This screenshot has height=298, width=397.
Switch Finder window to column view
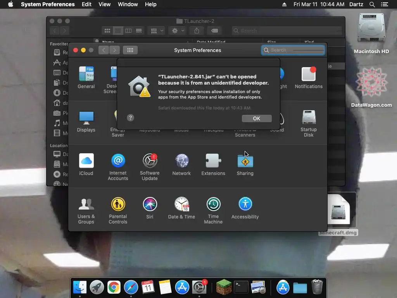(128, 31)
